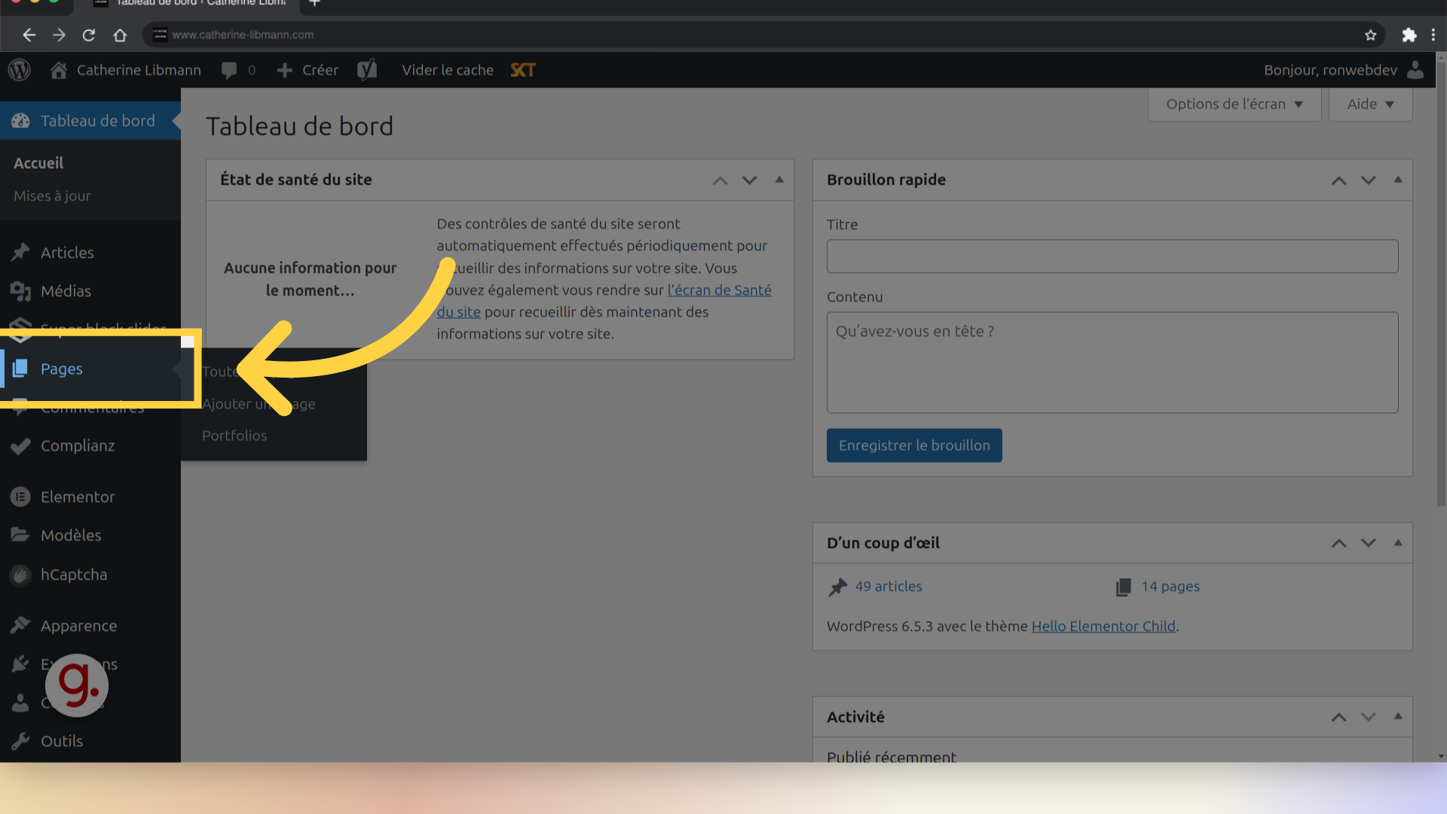The height and width of the screenshot is (814, 1447).
Task: Click the Yoast SEO icon in admin bar
Action: coord(367,70)
